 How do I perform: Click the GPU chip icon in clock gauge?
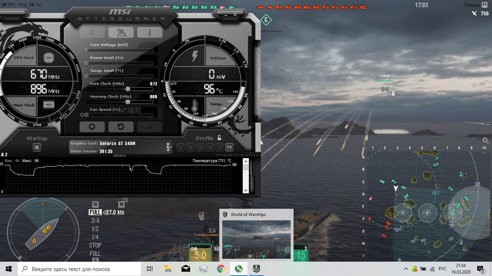(48, 57)
